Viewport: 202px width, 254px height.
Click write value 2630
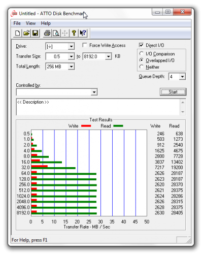pyautogui.click(x=159, y=213)
